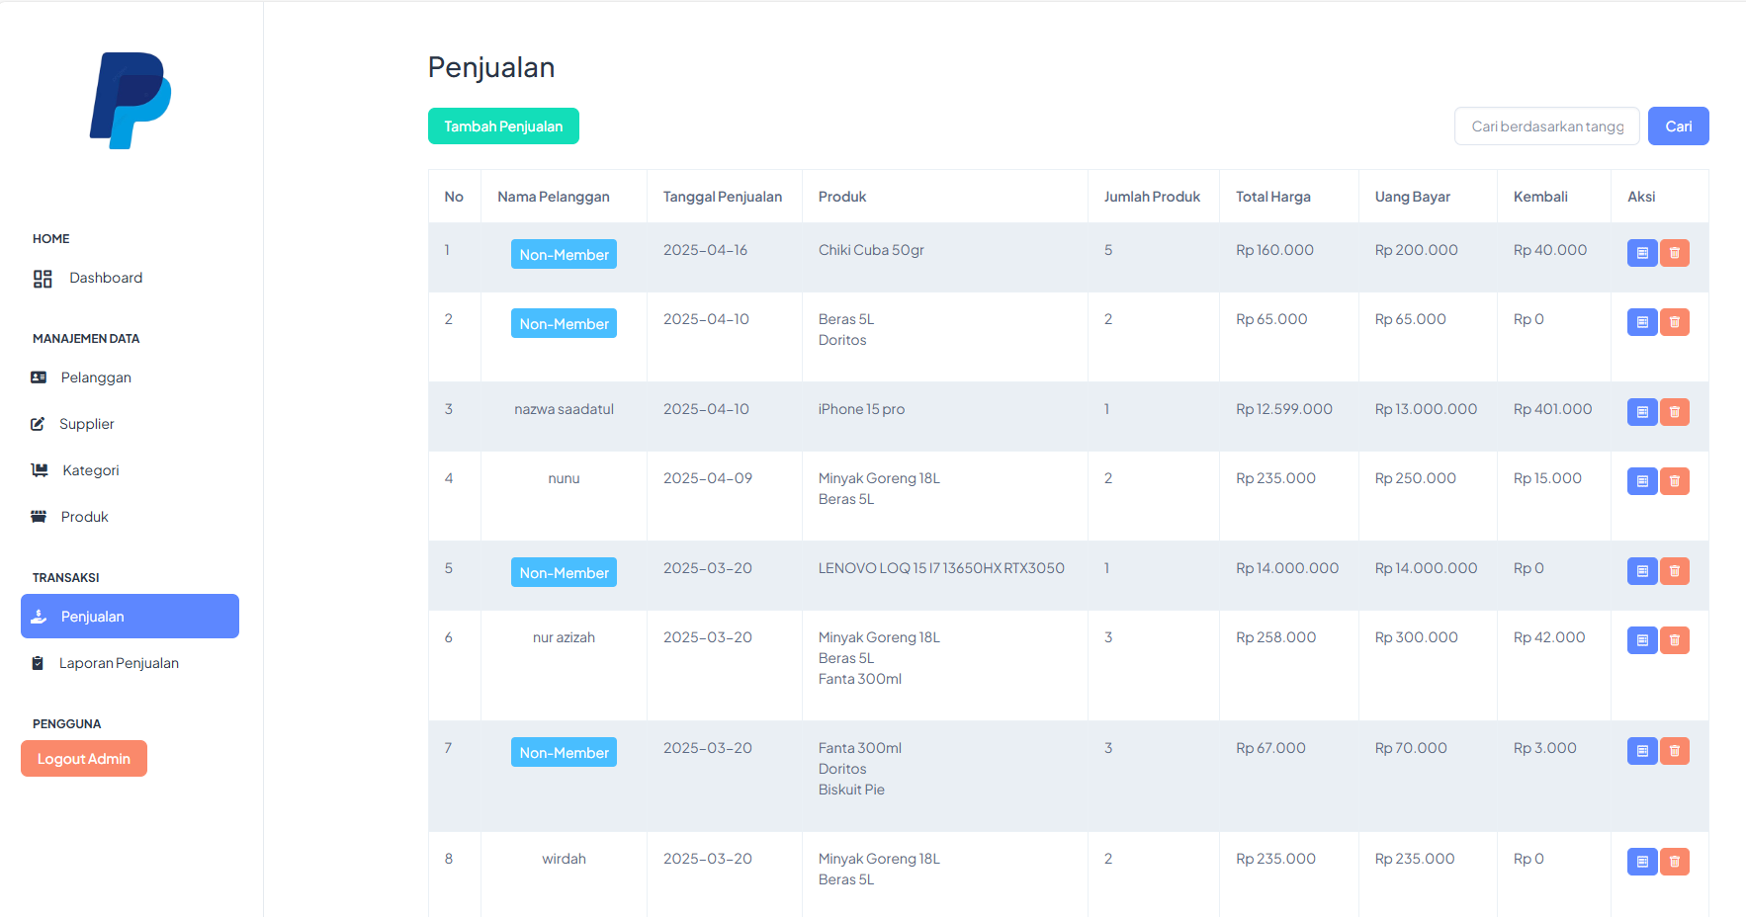Click the Tambah Penjualan button
This screenshot has height=917, width=1746.
coord(503,126)
